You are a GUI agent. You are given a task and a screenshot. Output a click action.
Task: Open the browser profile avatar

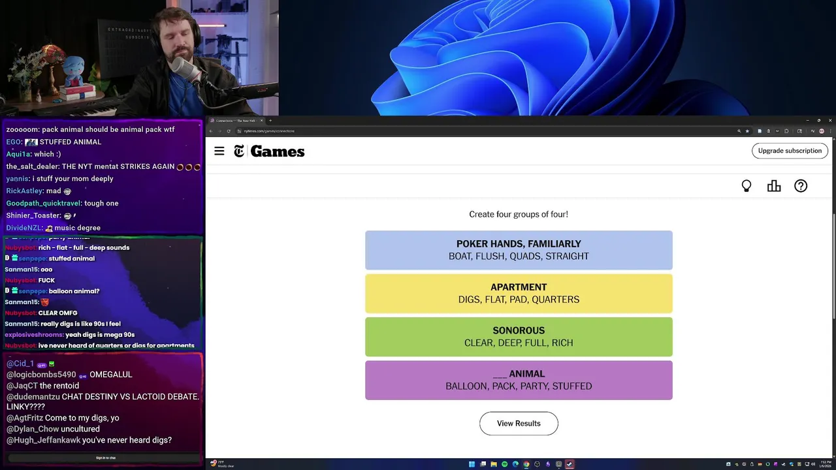(822, 131)
